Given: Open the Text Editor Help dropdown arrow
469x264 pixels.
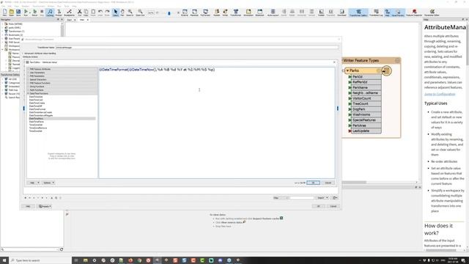Looking at the screenshot, I should tap(38, 183).
